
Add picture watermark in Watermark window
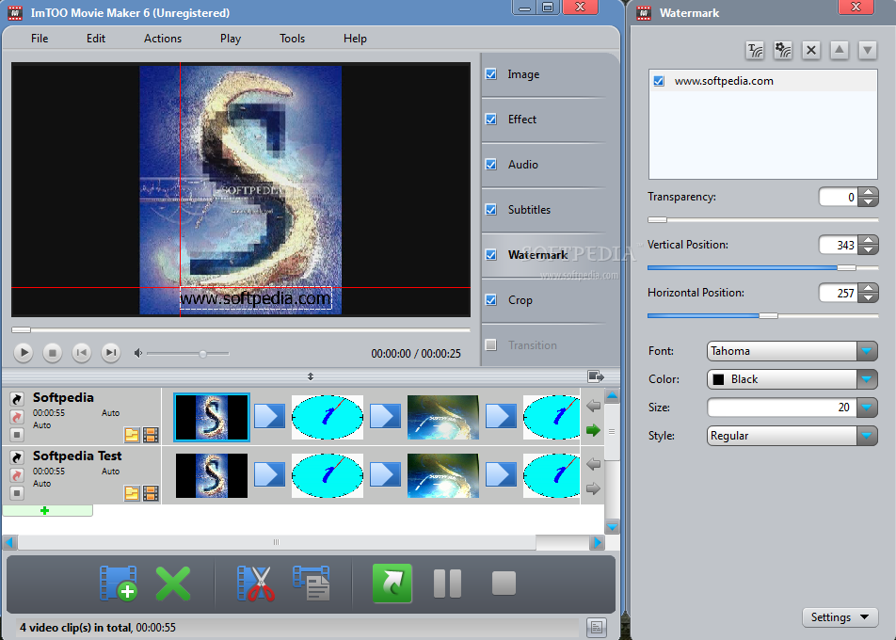[783, 50]
